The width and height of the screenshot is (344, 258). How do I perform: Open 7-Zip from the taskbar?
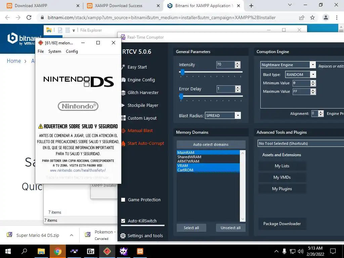point(91,251)
